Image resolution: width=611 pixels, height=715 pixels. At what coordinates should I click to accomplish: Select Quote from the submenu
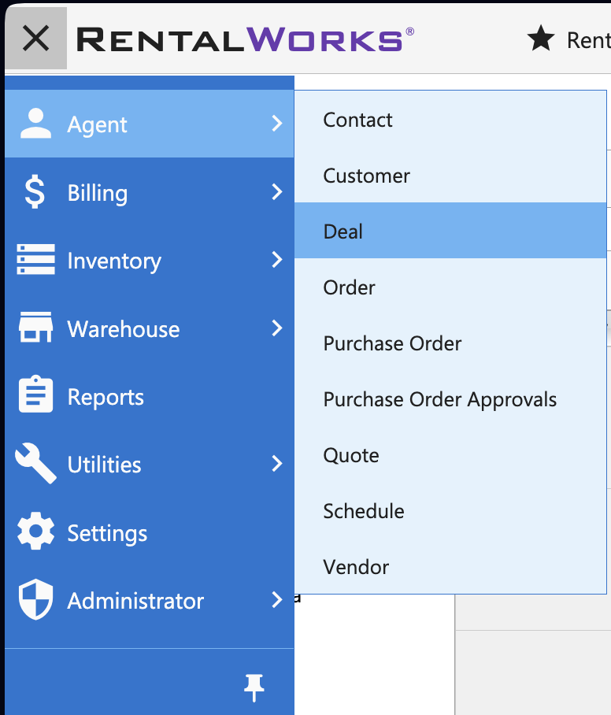[x=450, y=454]
